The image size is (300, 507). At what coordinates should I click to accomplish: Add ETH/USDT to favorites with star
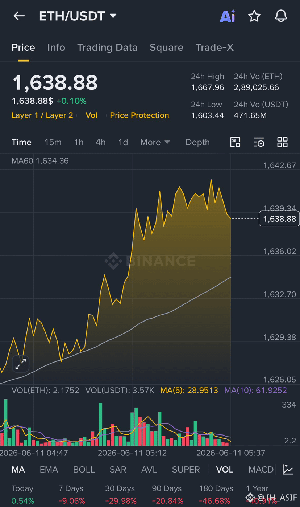[x=254, y=16]
